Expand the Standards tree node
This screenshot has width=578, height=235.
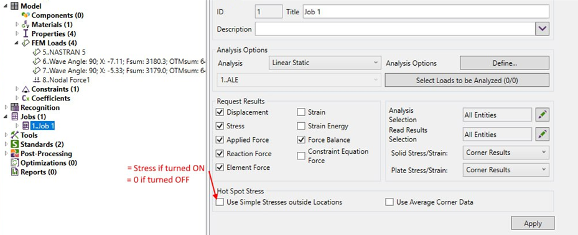[x=6, y=144]
